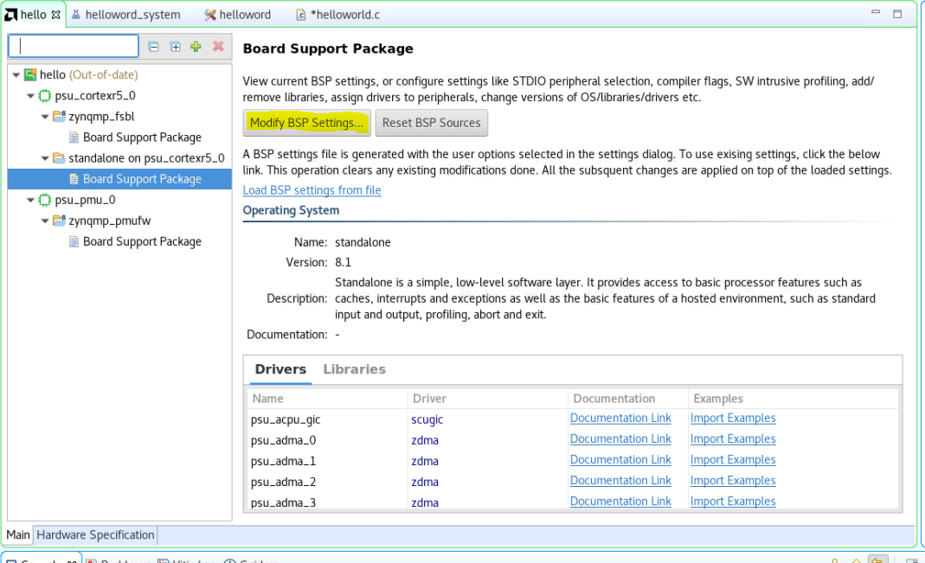Click the psu_cortexr5_0 processor chip icon
The height and width of the screenshot is (563, 925).
pyautogui.click(x=45, y=96)
